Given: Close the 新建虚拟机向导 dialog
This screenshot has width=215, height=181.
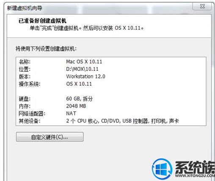Looking at the screenshot, I should [x=202, y=6].
